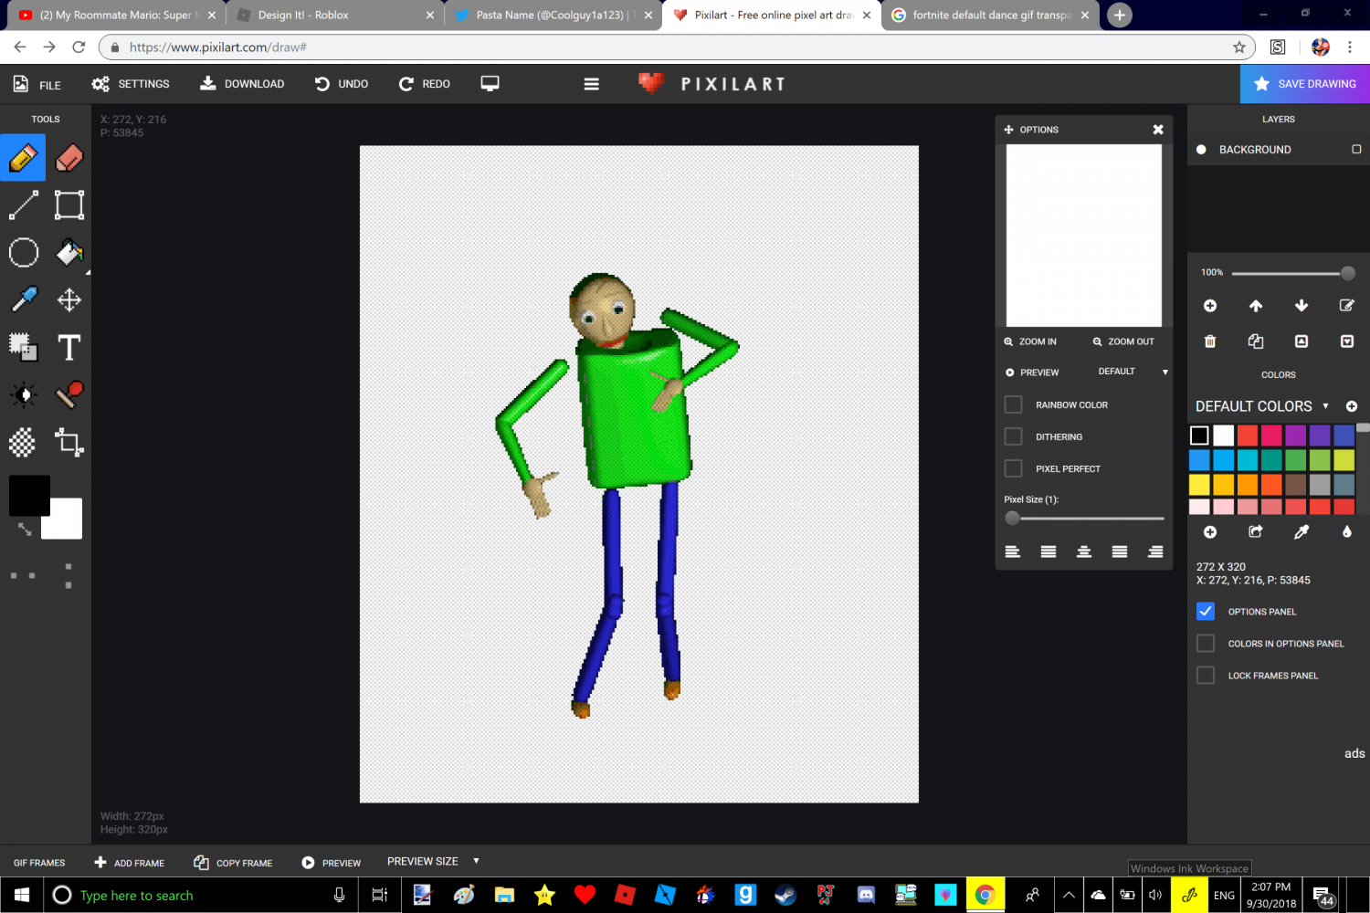Select the Color Picker eyedropper tool
Viewport: 1370px width, 913px height.
pos(23,300)
